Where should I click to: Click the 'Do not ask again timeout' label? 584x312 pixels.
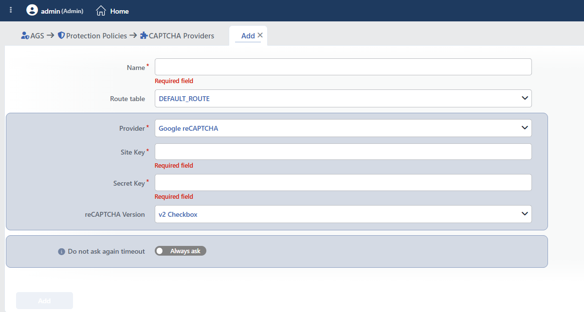[107, 251]
